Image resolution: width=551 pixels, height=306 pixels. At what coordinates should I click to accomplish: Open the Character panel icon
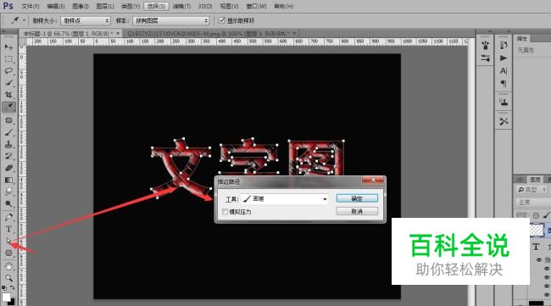(504, 71)
